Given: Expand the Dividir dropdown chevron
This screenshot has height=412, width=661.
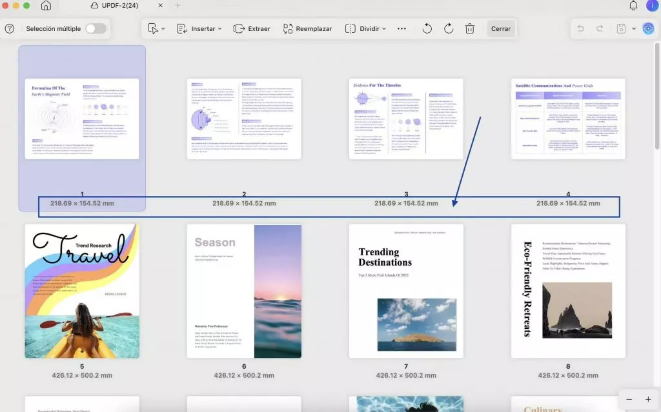Looking at the screenshot, I should coord(384,28).
